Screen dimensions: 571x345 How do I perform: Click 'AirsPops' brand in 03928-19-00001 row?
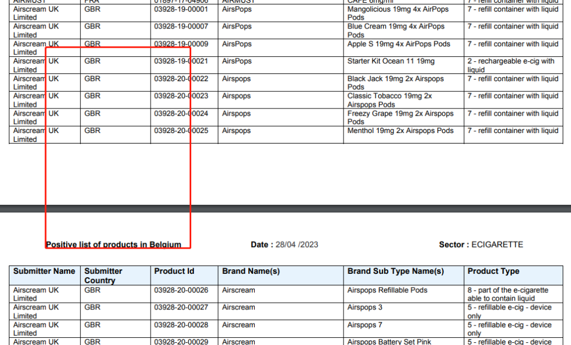point(236,9)
